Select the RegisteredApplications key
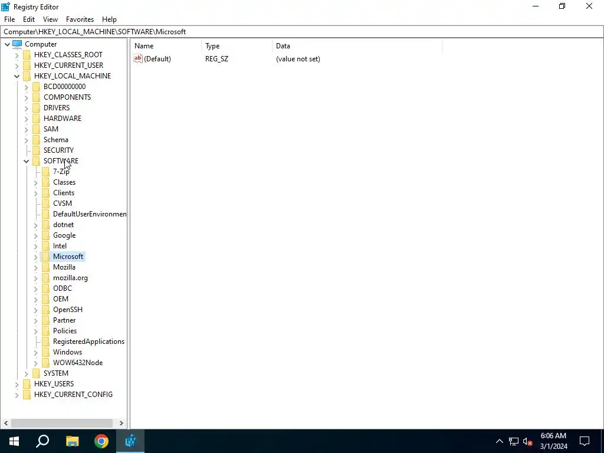604x453 pixels. pos(88,342)
